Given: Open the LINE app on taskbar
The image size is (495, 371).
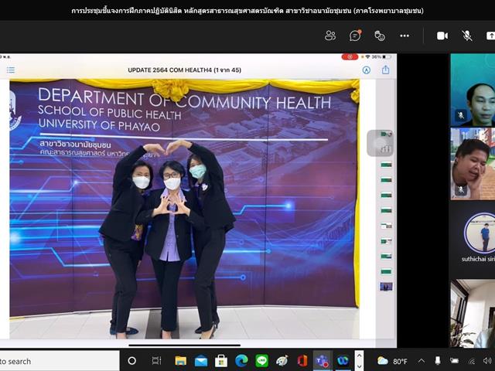Looking at the screenshot, I should [261, 361].
